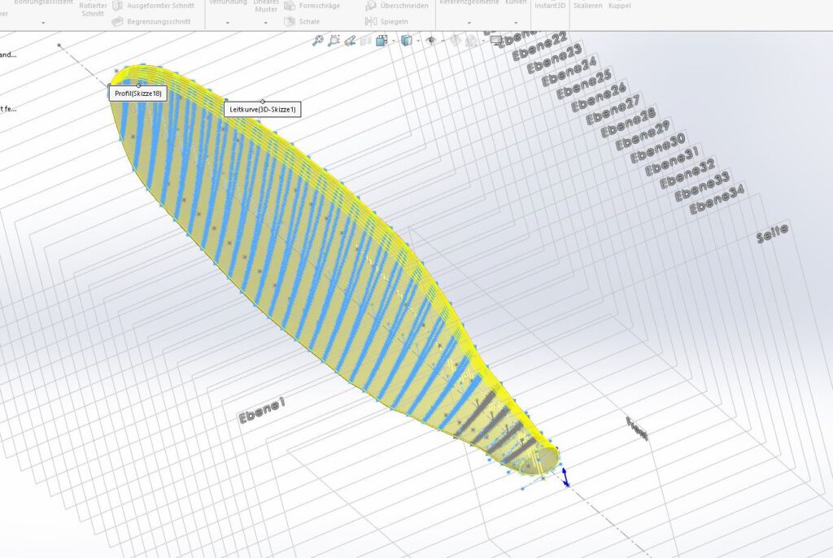Screen dimensions: 833x558
Task: Click the Lineares Muster command
Action: click(x=266, y=7)
